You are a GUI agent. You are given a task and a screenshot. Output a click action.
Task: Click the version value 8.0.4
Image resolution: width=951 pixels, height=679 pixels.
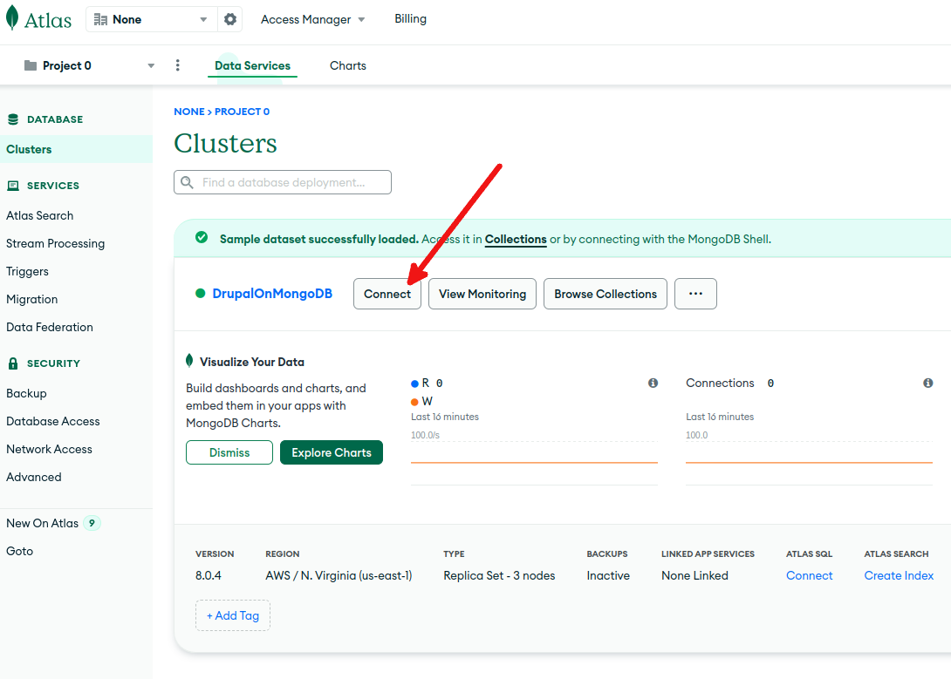point(208,575)
